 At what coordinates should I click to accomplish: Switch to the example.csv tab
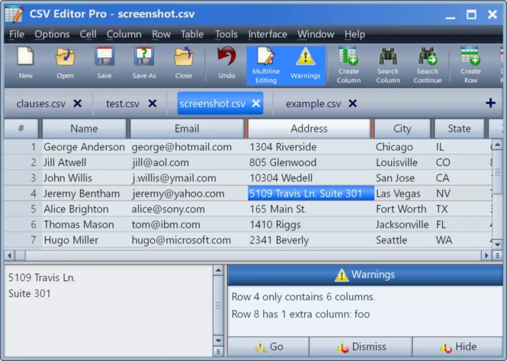pyautogui.click(x=313, y=104)
